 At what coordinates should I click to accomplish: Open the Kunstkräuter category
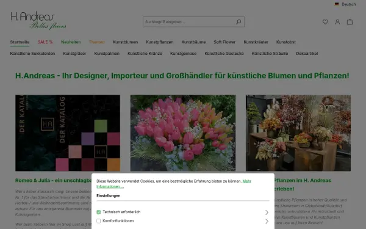click(x=256, y=42)
